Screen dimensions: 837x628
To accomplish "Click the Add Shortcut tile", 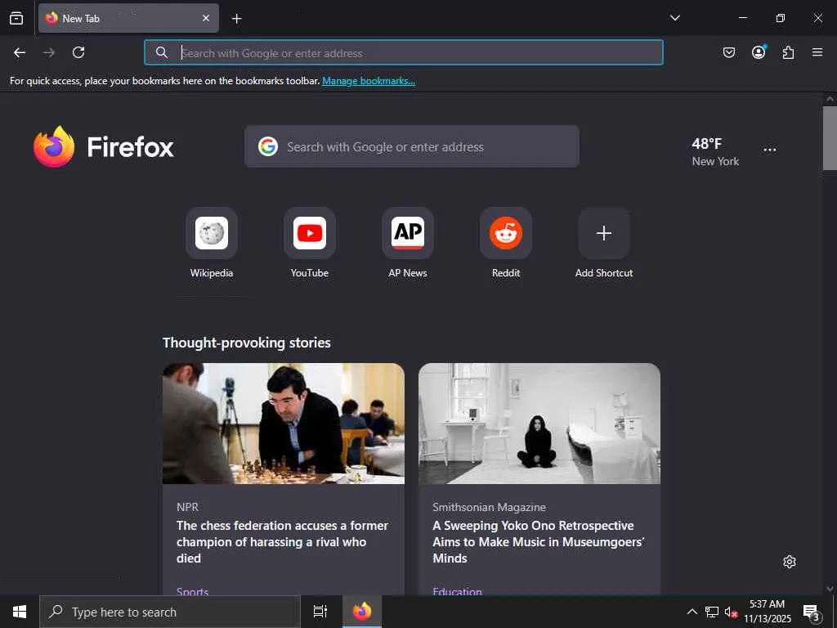I will pyautogui.click(x=604, y=243).
